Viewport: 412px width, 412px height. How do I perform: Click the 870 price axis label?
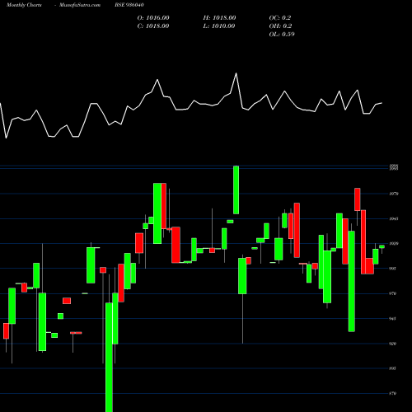pos(393,393)
